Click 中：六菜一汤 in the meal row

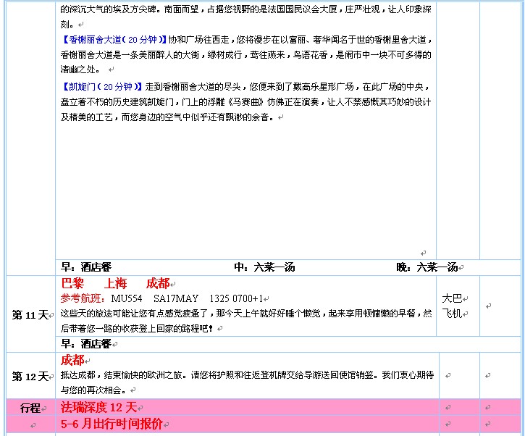264,267
